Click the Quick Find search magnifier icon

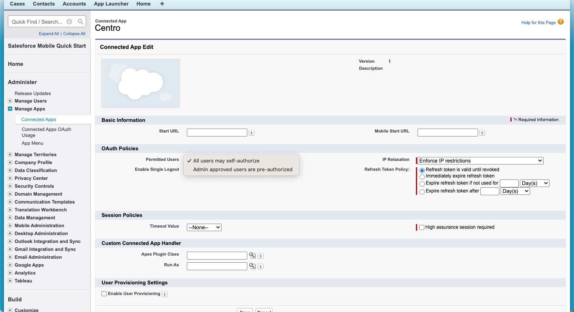click(x=80, y=22)
